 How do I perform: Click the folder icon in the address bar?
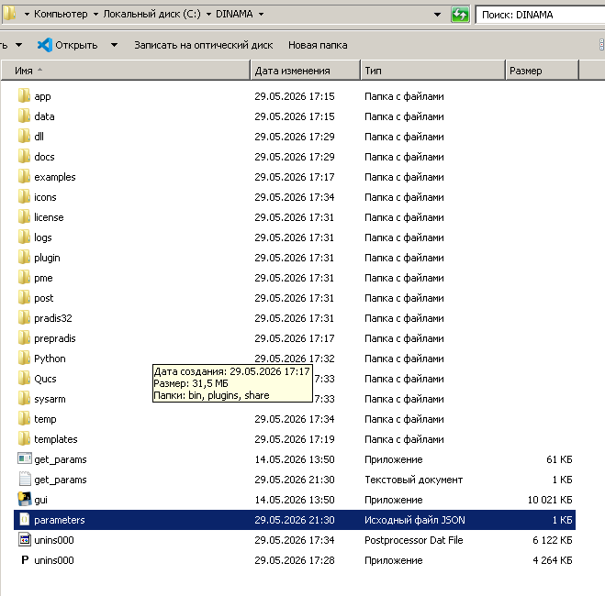[10, 13]
